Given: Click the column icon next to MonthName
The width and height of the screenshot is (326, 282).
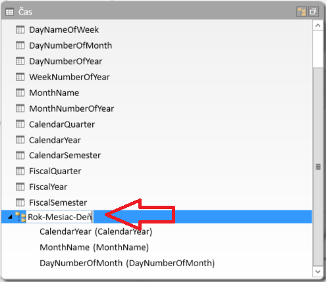Looking at the screenshot, I should [20, 93].
